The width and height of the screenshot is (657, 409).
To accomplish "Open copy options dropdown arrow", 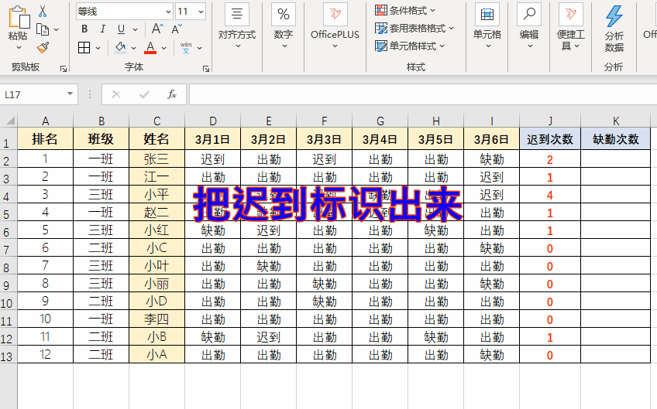I will click(56, 29).
